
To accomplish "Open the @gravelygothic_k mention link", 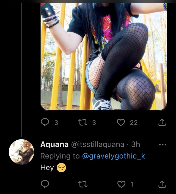I will point(114,156).
